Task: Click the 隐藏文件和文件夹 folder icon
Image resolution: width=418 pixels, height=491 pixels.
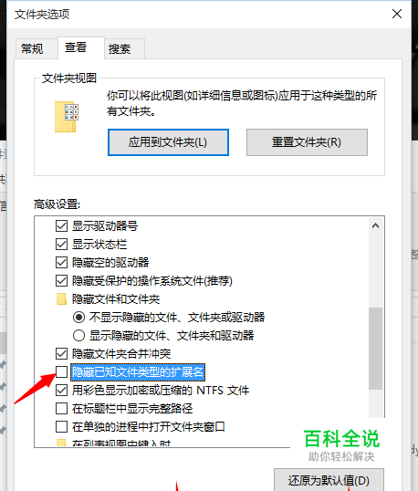Action: pos(61,299)
